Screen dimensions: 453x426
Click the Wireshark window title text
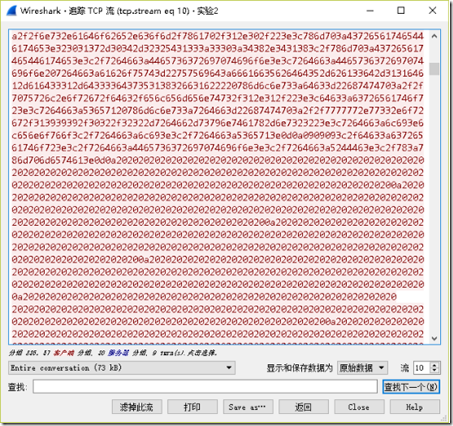pos(119,11)
